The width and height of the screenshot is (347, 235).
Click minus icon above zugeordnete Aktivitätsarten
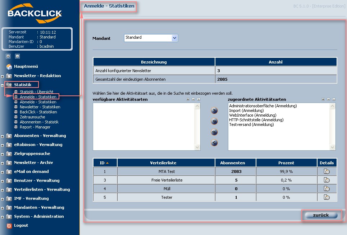328,99
